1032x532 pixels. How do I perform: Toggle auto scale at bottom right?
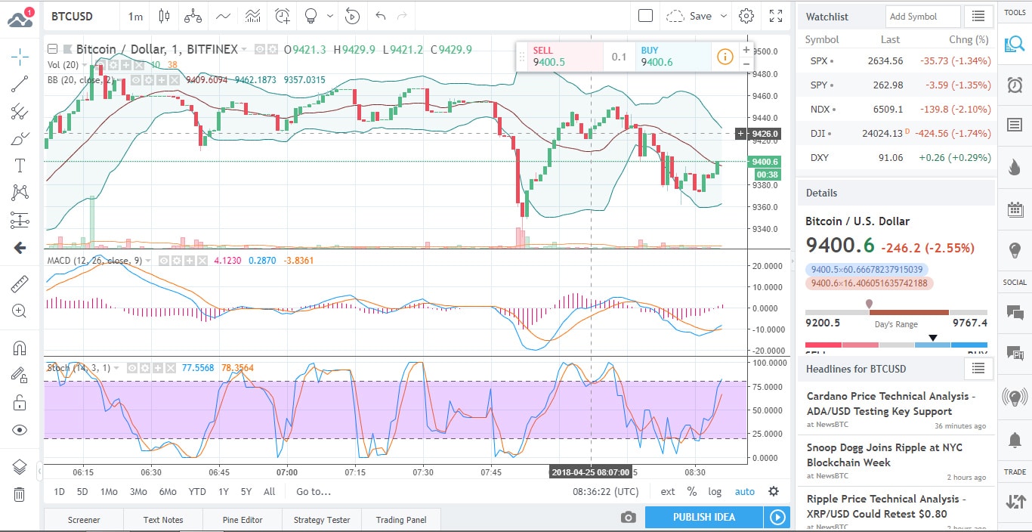click(745, 491)
